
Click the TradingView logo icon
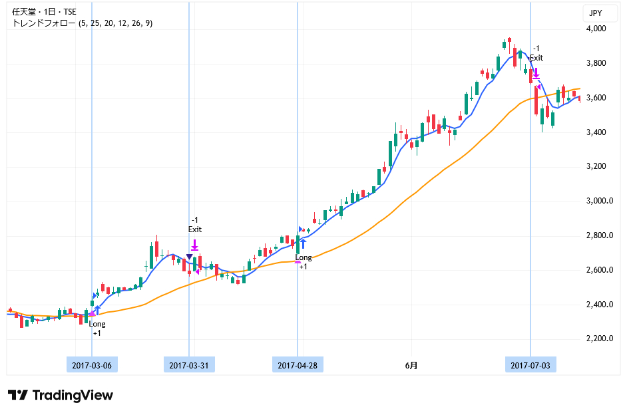18,395
